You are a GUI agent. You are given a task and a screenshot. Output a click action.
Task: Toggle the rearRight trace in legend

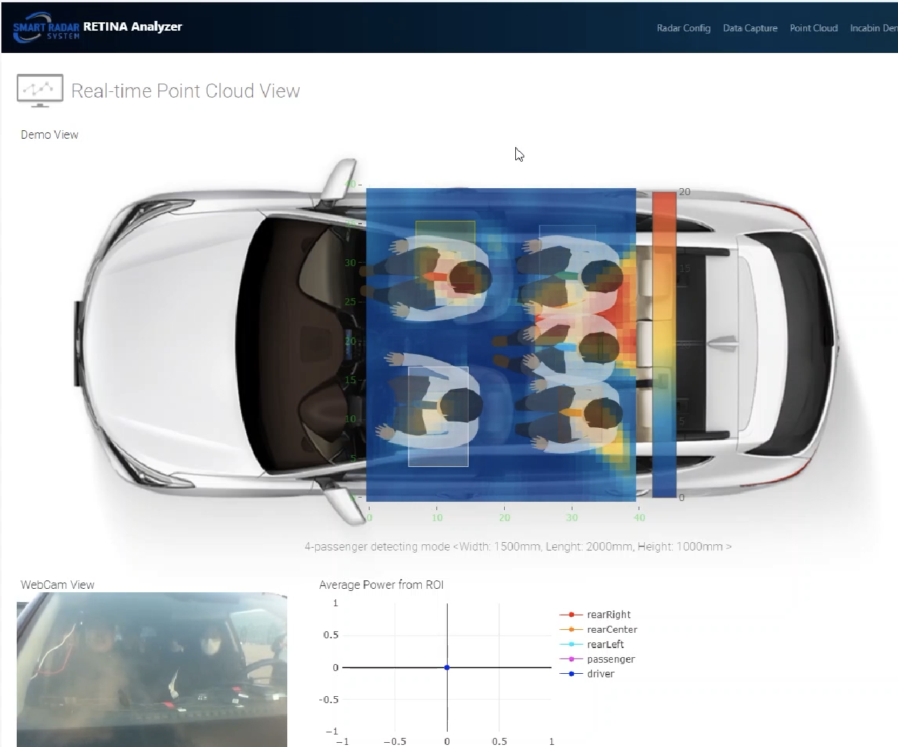(x=608, y=615)
